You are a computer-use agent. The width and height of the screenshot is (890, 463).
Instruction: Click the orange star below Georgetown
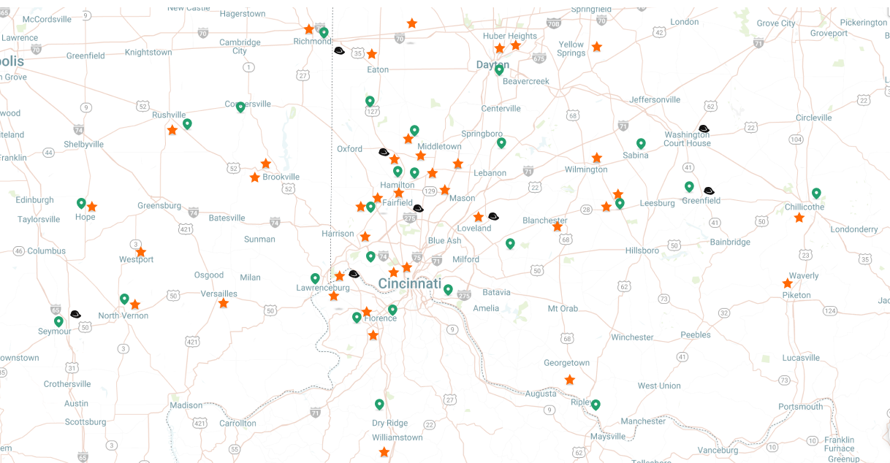570,380
